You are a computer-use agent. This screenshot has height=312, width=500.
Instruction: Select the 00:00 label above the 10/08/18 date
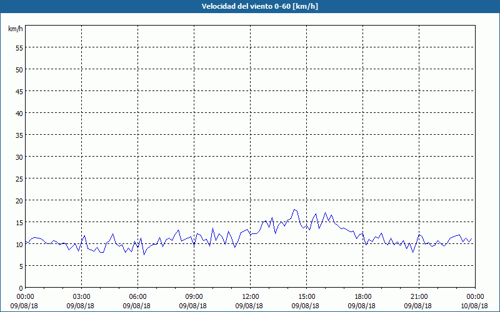pyautogui.click(x=475, y=296)
